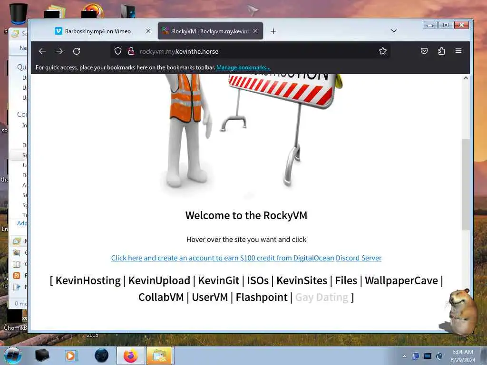
Task: Open the KevinUpload site link
Action: point(159,280)
